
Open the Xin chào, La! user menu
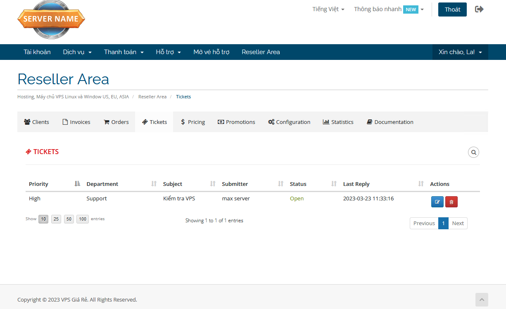pyautogui.click(x=460, y=52)
